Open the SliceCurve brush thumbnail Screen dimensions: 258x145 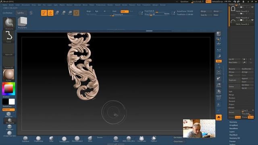pyautogui.click(x=9, y=24)
